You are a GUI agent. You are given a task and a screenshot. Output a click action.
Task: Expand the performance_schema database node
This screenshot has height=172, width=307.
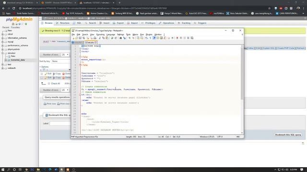[2, 45]
